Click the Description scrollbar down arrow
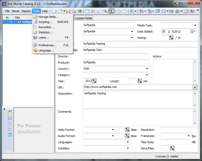Viewport: 202px width, 161px height. click(x=195, y=105)
